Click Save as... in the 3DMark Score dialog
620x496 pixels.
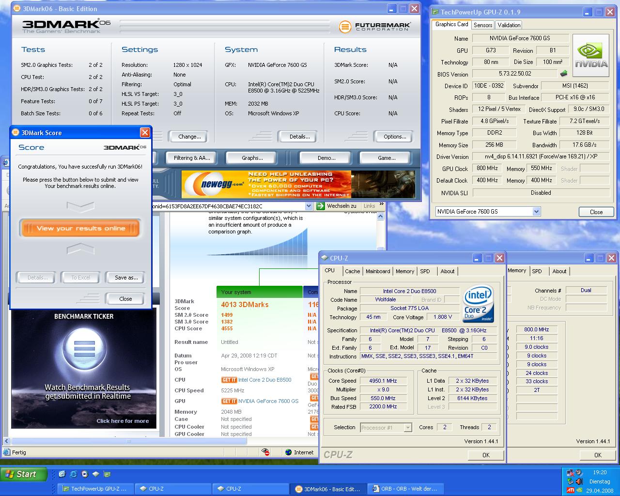tap(126, 278)
